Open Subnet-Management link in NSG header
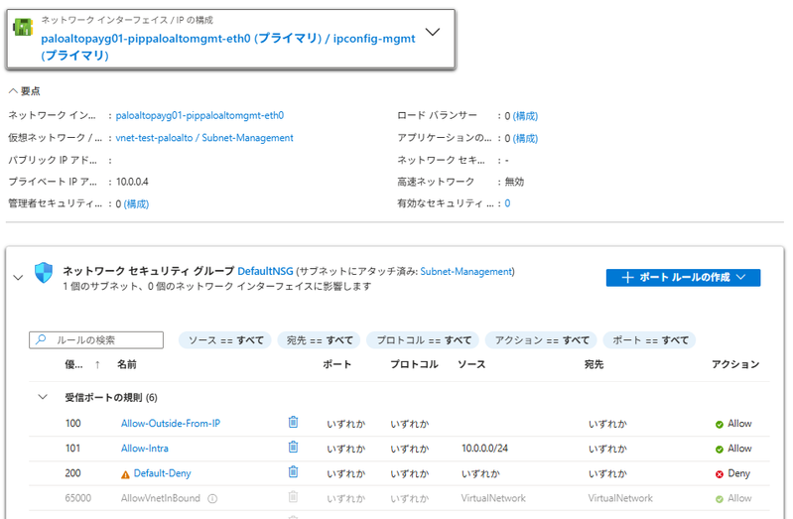Image resolution: width=793 pixels, height=519 pixels. pyautogui.click(x=465, y=271)
